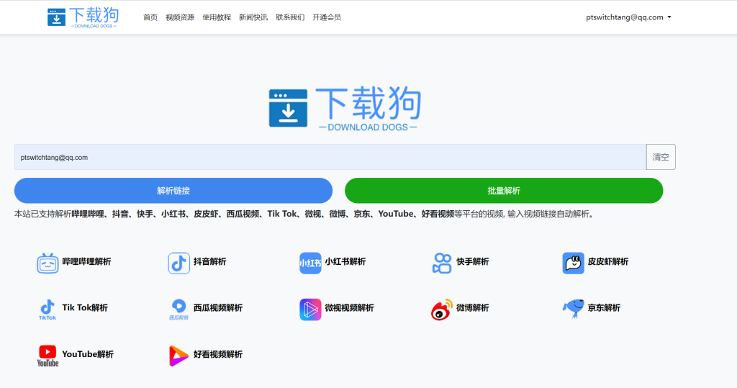Open the YouTube解析 link
Viewport: 737px width, 388px height.
(x=88, y=354)
